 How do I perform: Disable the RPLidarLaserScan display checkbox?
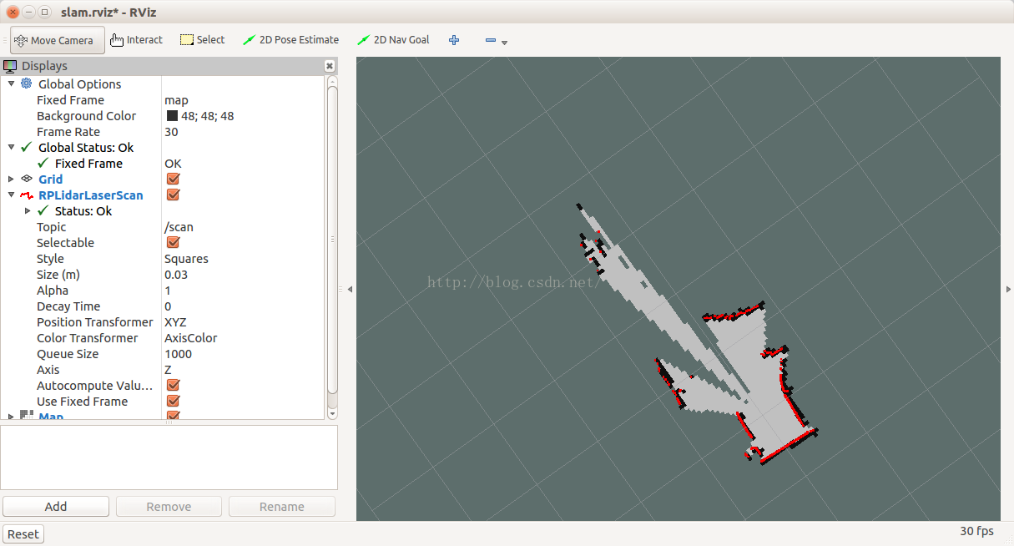[174, 195]
